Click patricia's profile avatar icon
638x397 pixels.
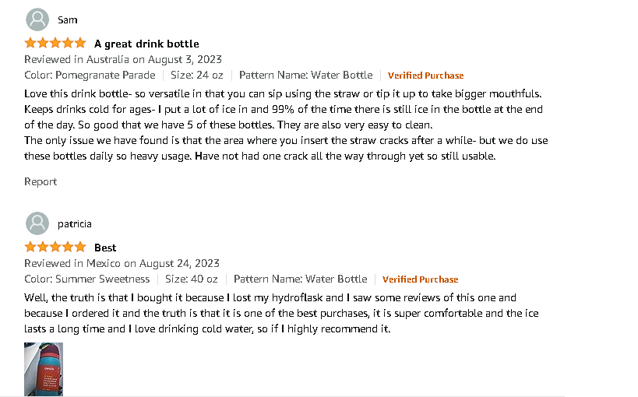[37, 223]
